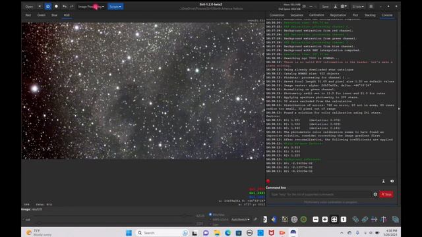Click the command help icon beside the input
Screen dimensions: 422x237
click(x=375, y=194)
